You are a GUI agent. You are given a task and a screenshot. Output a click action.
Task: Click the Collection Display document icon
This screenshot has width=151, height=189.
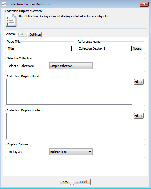click(11, 20)
